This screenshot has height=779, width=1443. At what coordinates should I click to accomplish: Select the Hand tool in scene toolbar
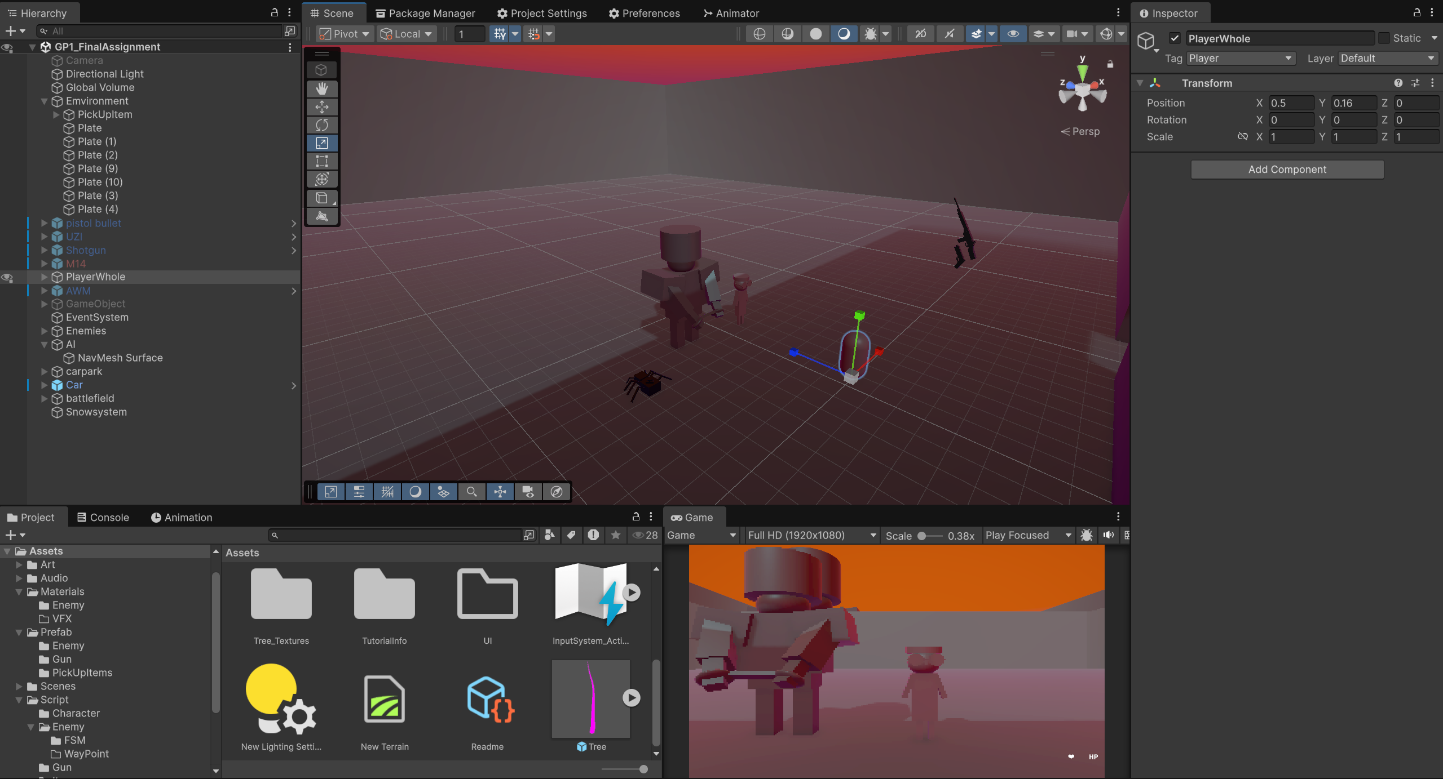coord(322,88)
